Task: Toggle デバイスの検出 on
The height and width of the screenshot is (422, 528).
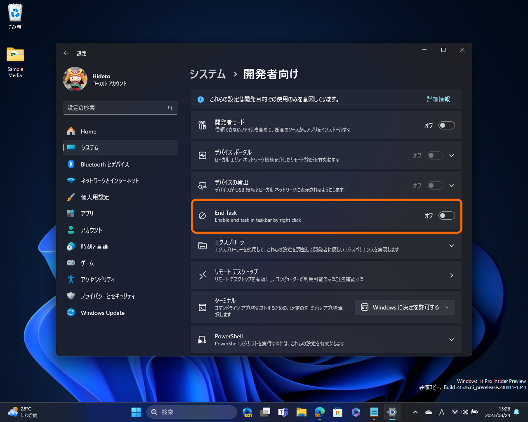Action: coord(435,185)
